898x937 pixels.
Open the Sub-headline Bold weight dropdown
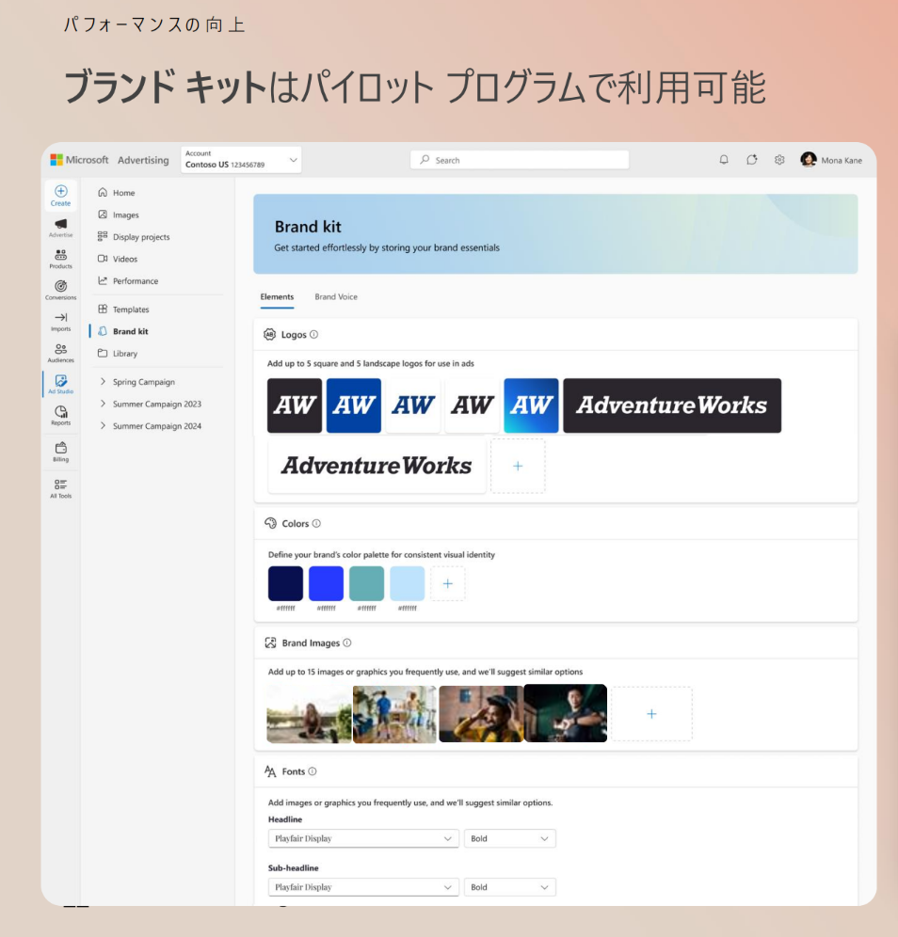click(510, 887)
